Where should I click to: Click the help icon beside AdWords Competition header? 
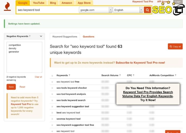click(x=175, y=75)
